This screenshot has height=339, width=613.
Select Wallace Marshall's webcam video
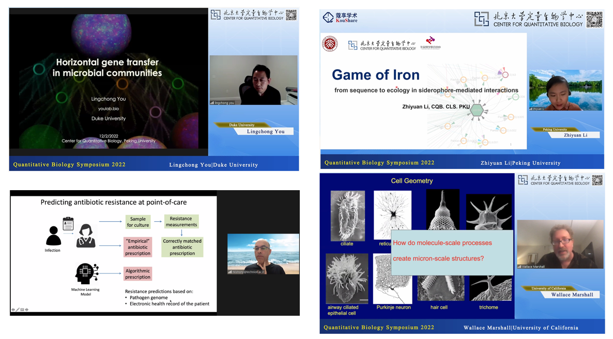(x=560, y=244)
